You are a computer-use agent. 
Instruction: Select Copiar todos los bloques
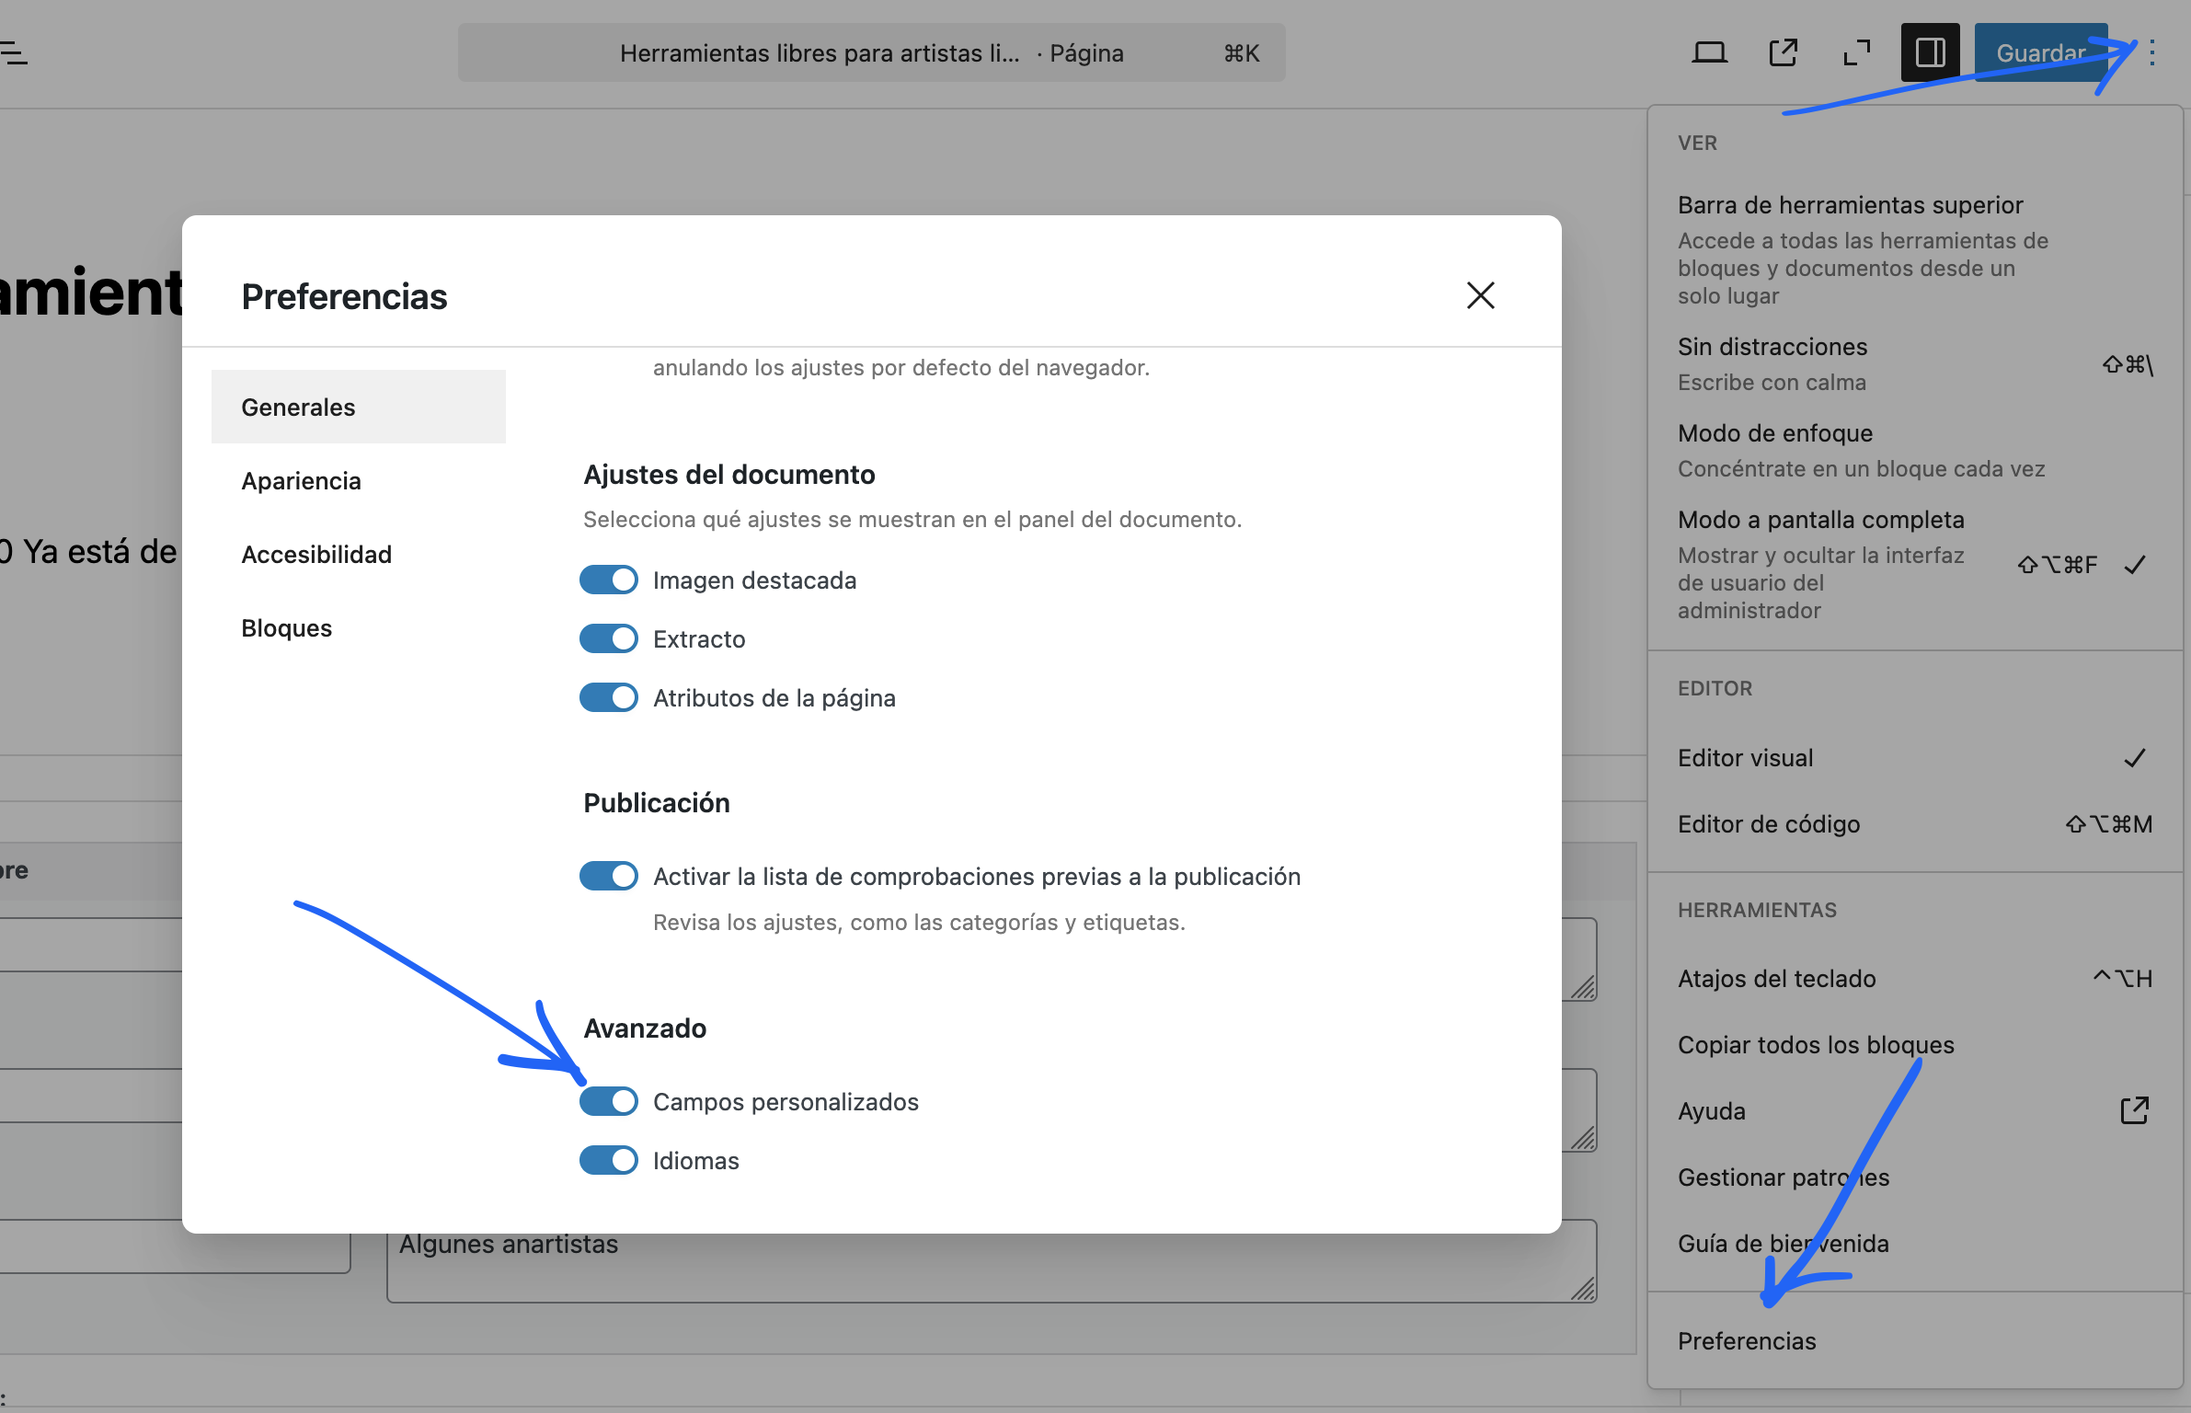(x=1915, y=1045)
